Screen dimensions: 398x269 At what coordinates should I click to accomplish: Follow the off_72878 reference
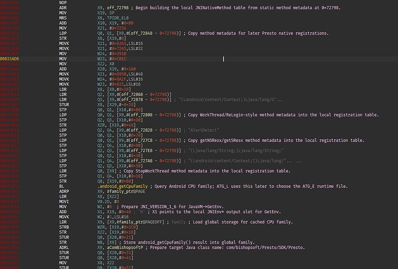(132, 100)
